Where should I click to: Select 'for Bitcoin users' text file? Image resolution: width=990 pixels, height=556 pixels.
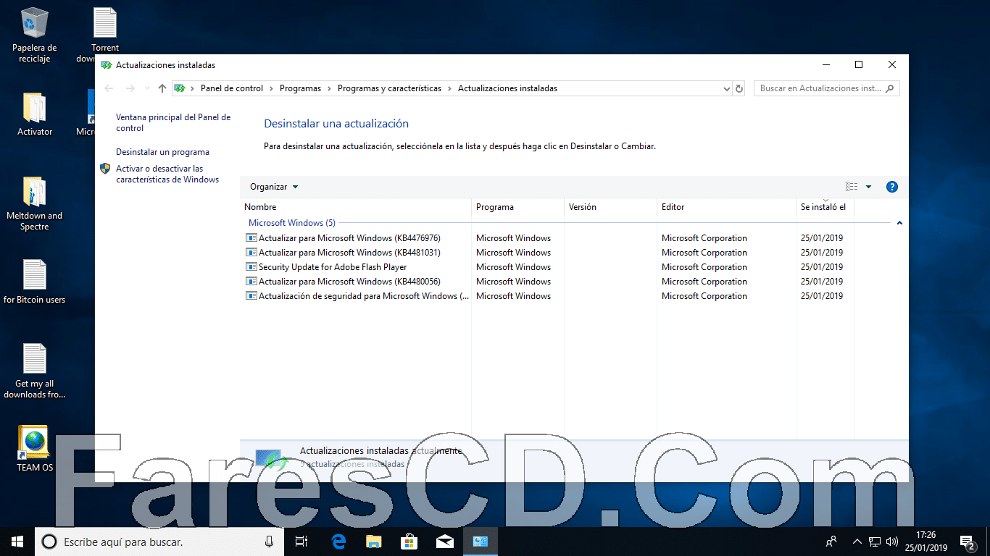(x=35, y=281)
